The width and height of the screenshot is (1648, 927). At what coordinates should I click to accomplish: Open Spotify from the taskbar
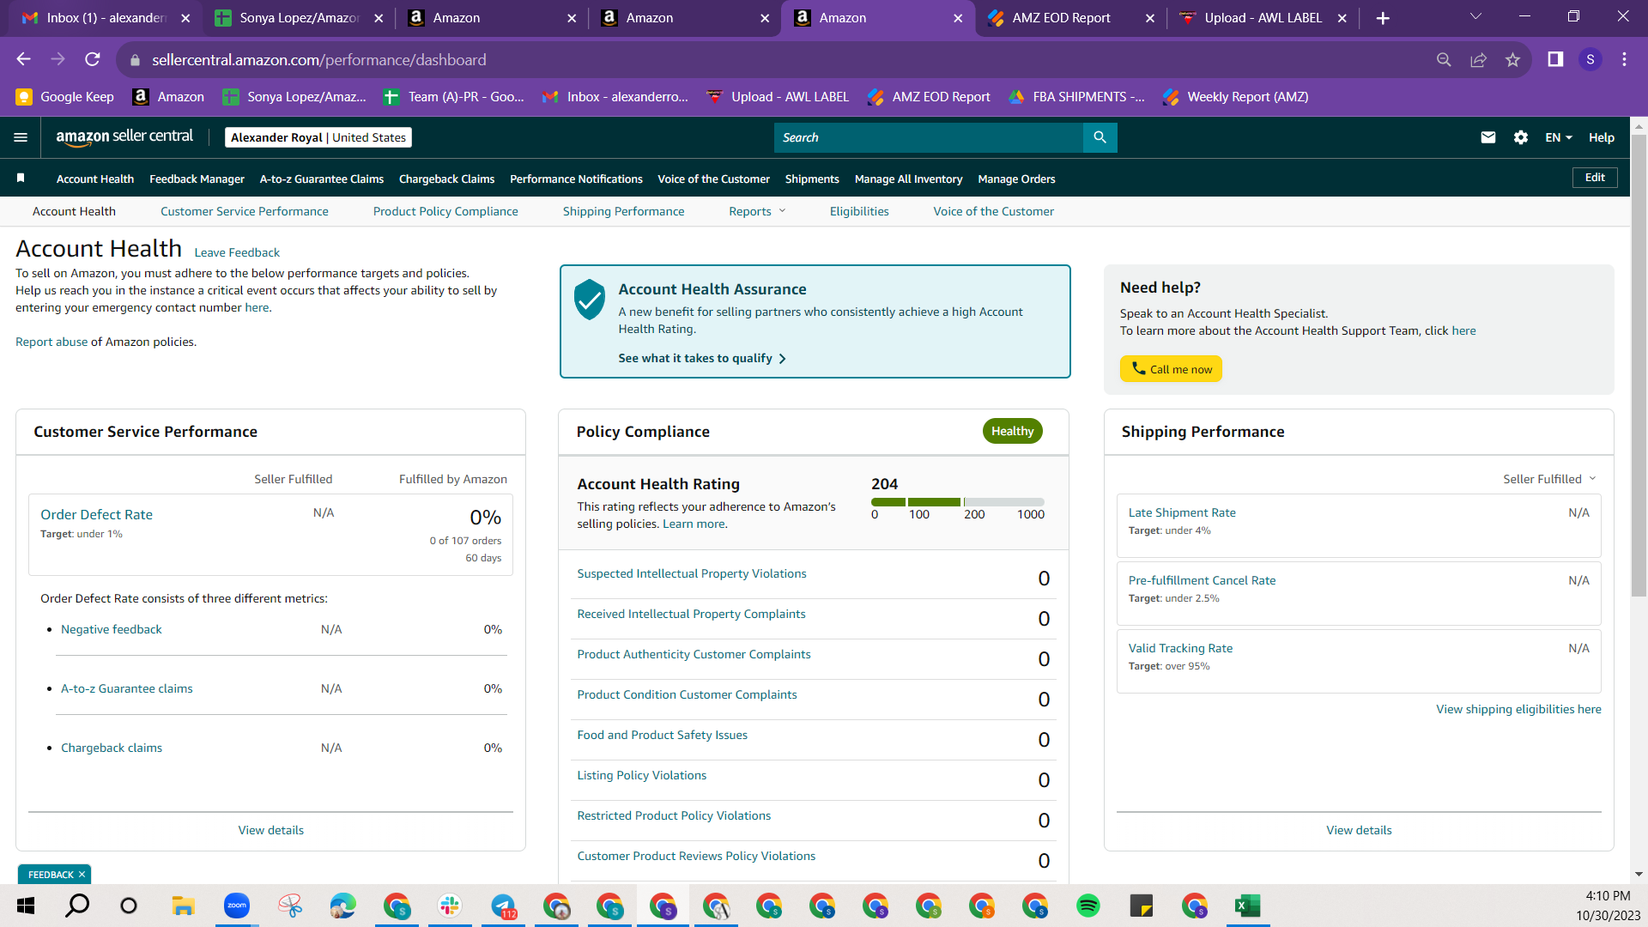point(1088,906)
